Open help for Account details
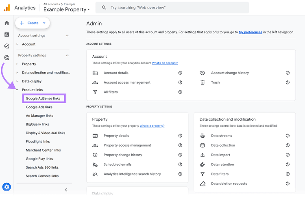Screen dimensions: 305x197 click(x=180, y=73)
